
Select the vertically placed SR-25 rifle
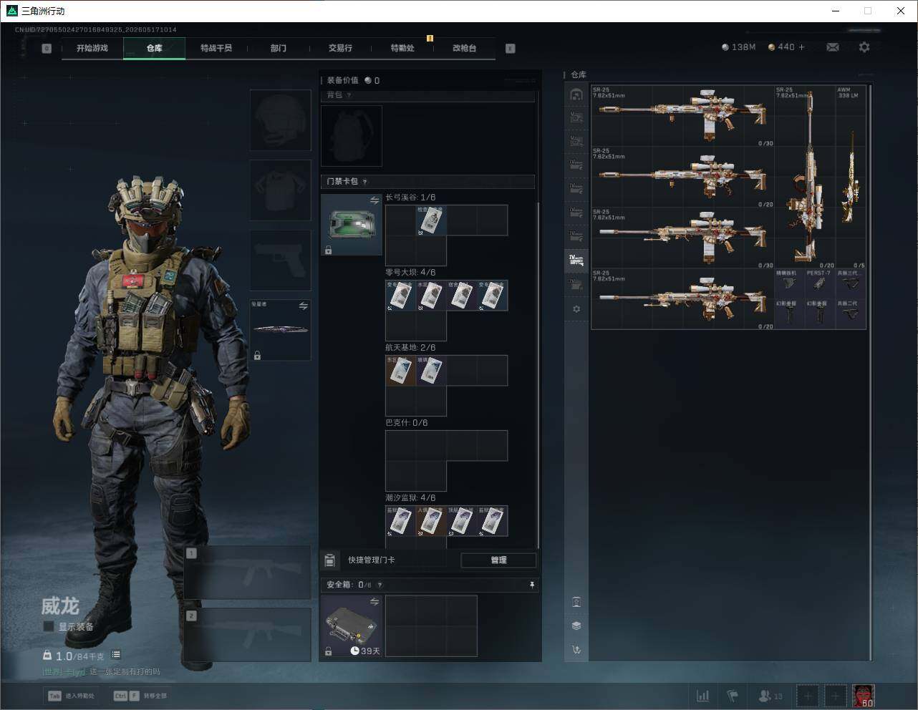pyautogui.click(x=806, y=176)
